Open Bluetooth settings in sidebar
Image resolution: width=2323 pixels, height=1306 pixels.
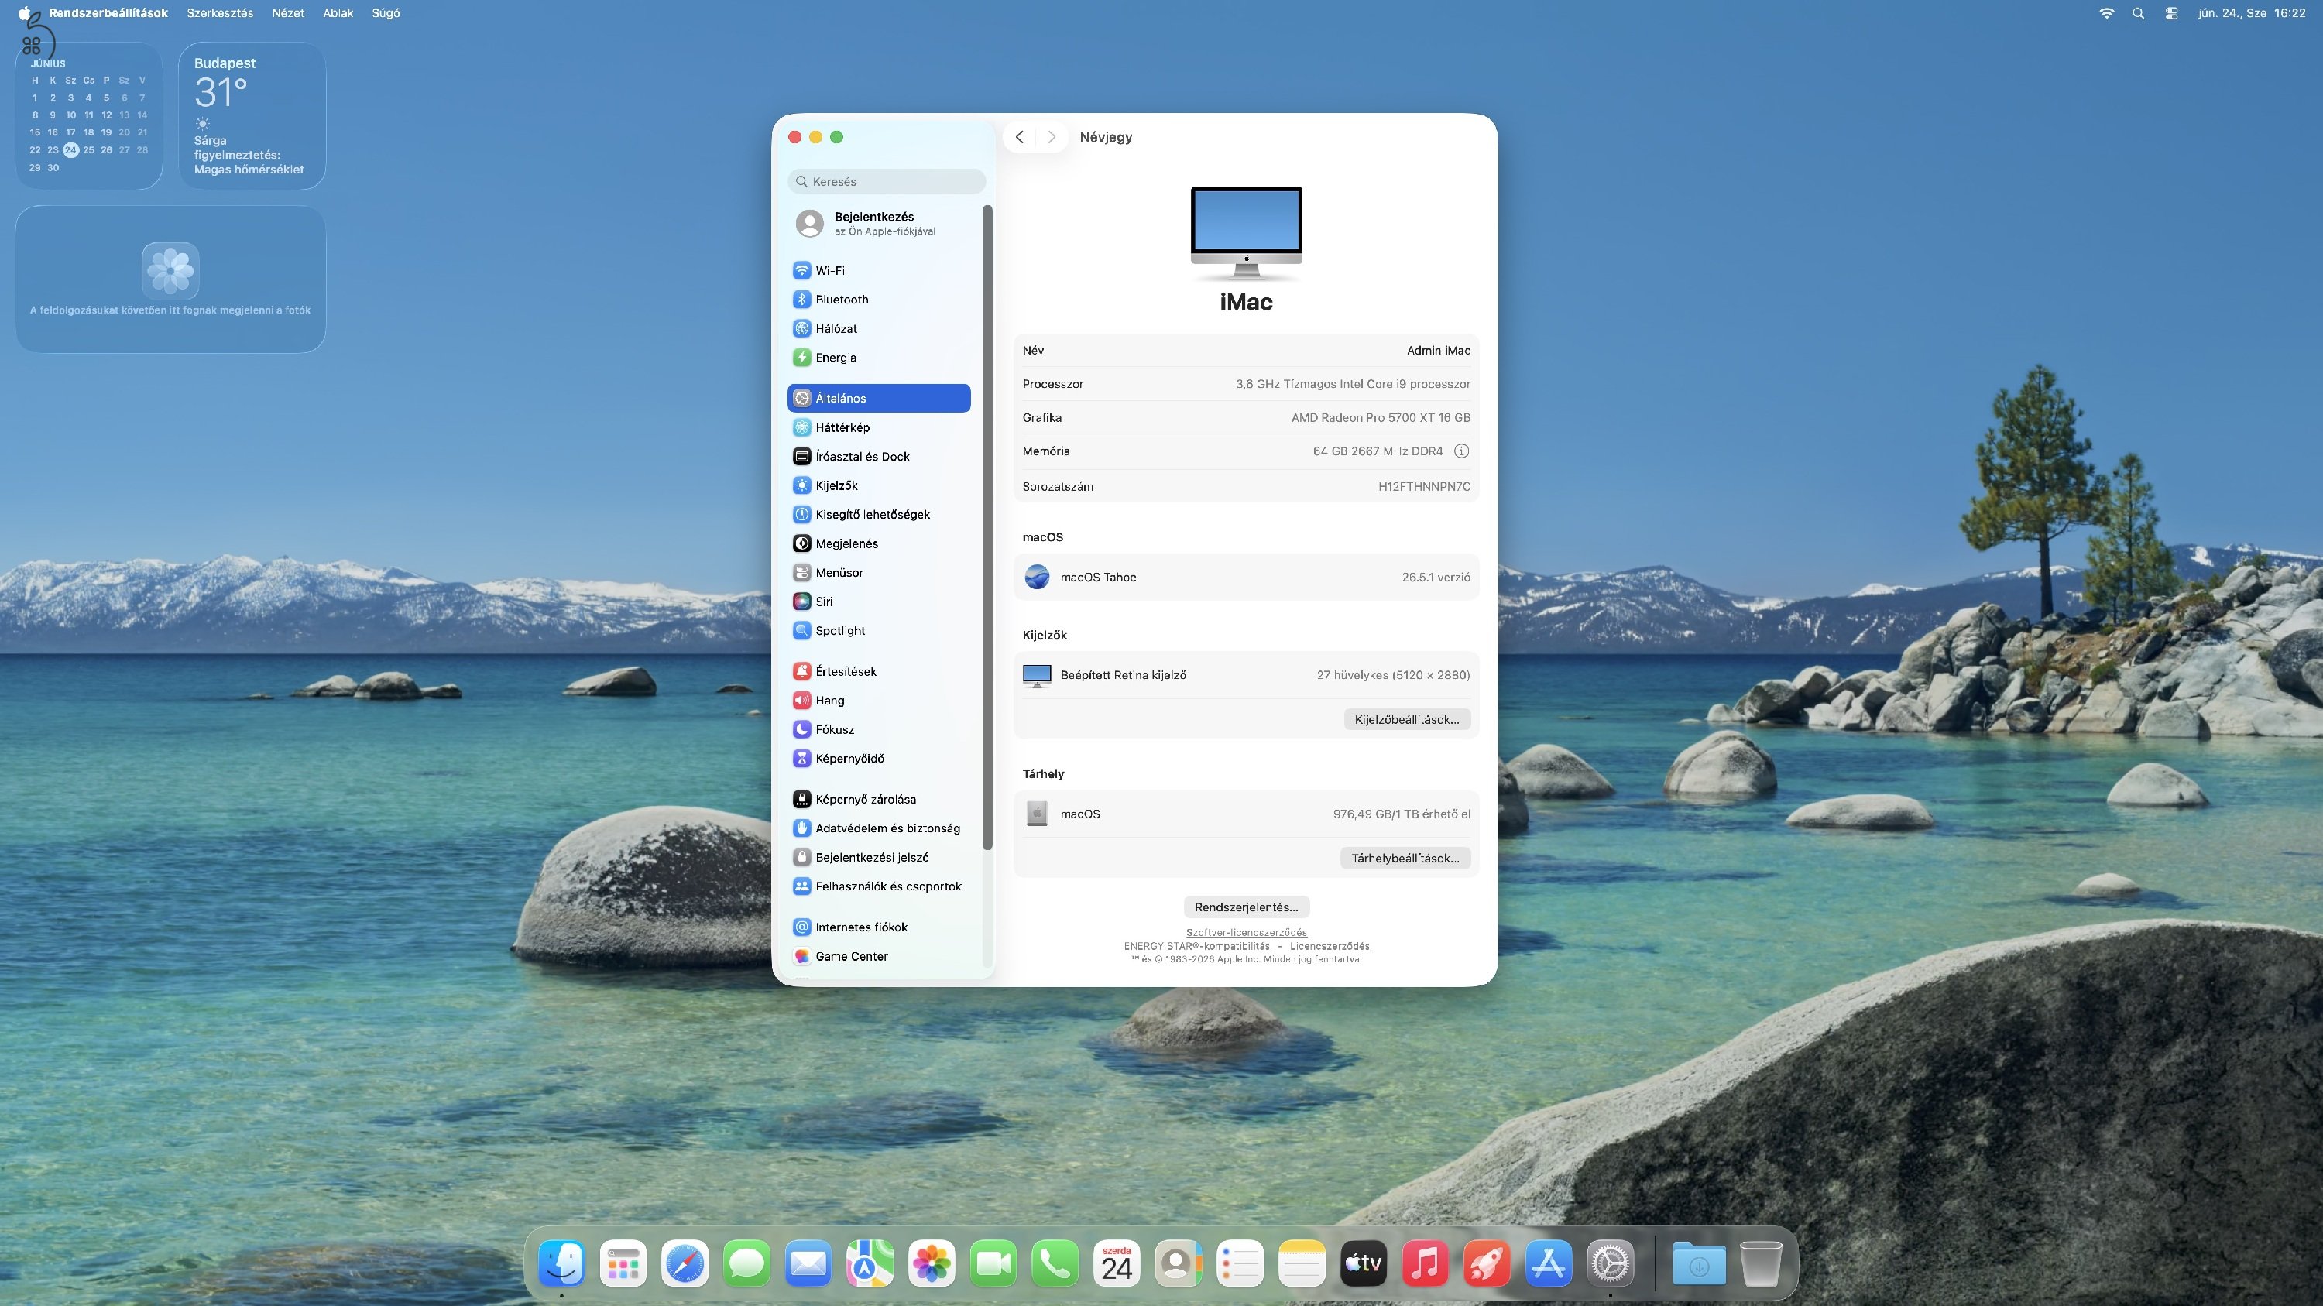878,300
